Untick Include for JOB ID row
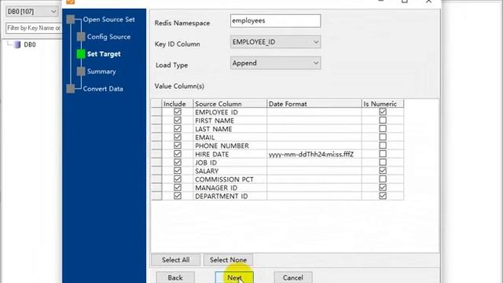503x283 pixels. pyautogui.click(x=178, y=163)
